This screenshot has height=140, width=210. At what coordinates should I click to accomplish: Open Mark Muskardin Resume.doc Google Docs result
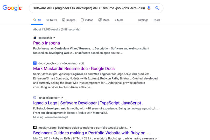click(74, 69)
